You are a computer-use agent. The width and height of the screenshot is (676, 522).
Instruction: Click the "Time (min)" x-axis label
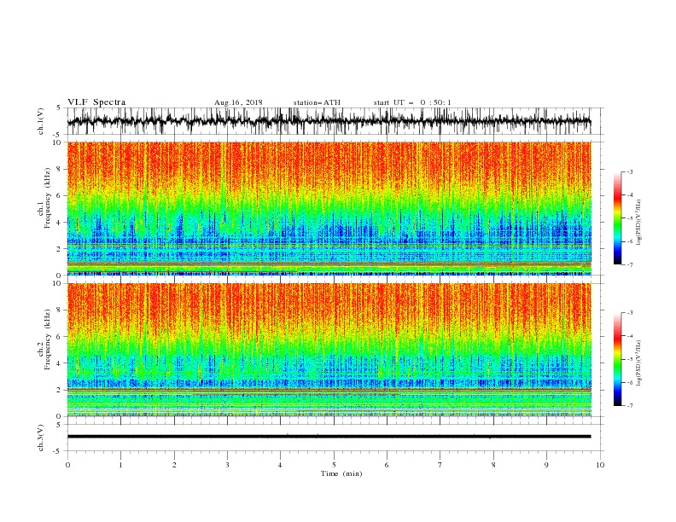(341, 473)
